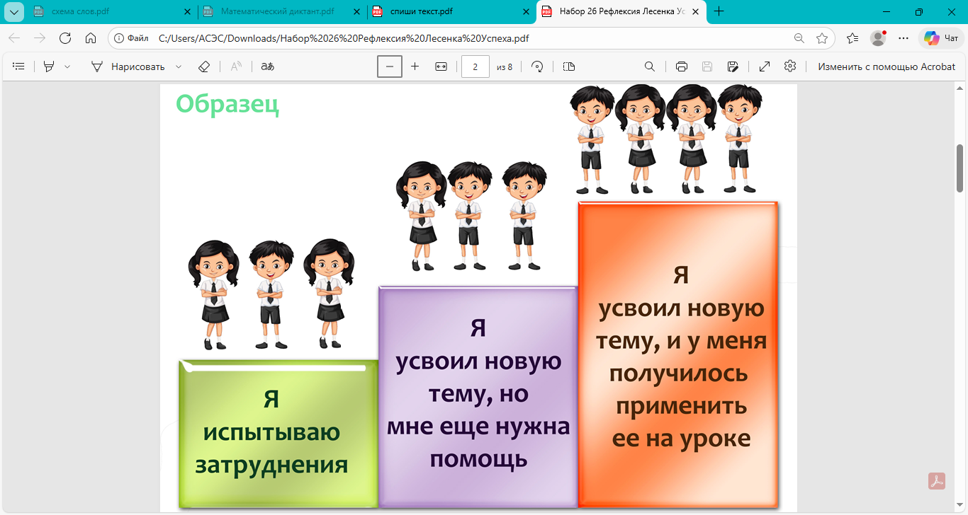Screen dimensions: 968x515
Task: Save the PDF as a copy
Action: (733, 66)
